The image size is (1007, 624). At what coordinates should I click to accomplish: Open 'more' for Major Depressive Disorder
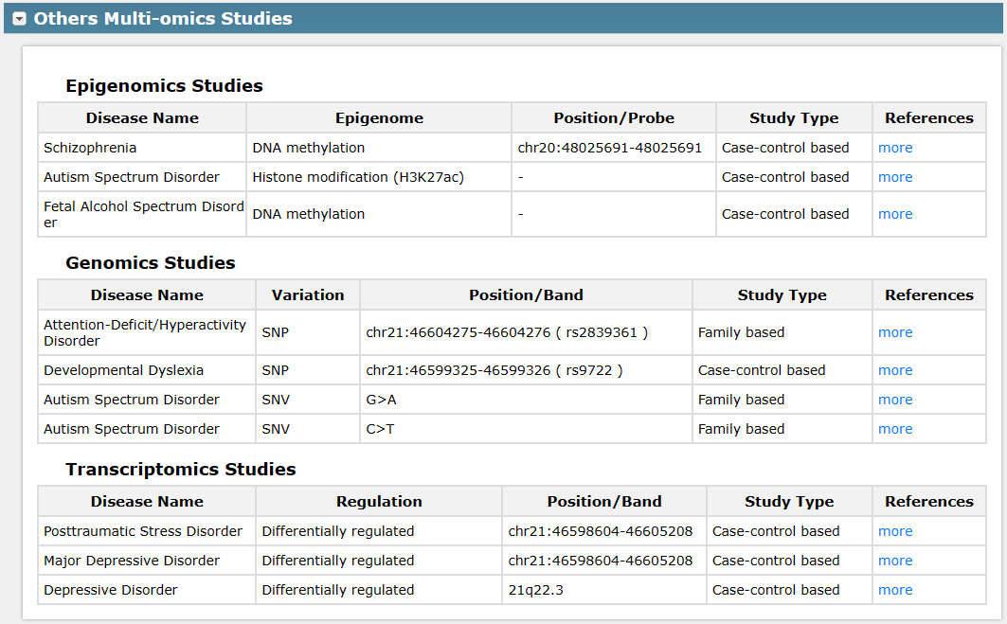[894, 561]
